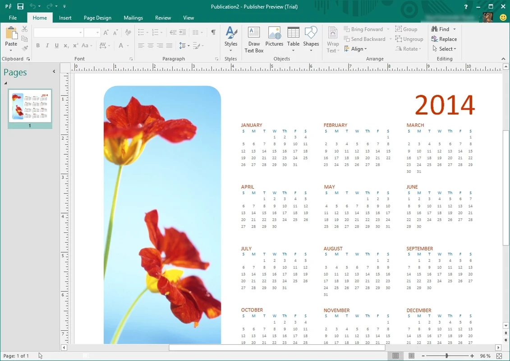Toggle paragraph marks display
Screen dimensions: 510x361
[x=213, y=32]
